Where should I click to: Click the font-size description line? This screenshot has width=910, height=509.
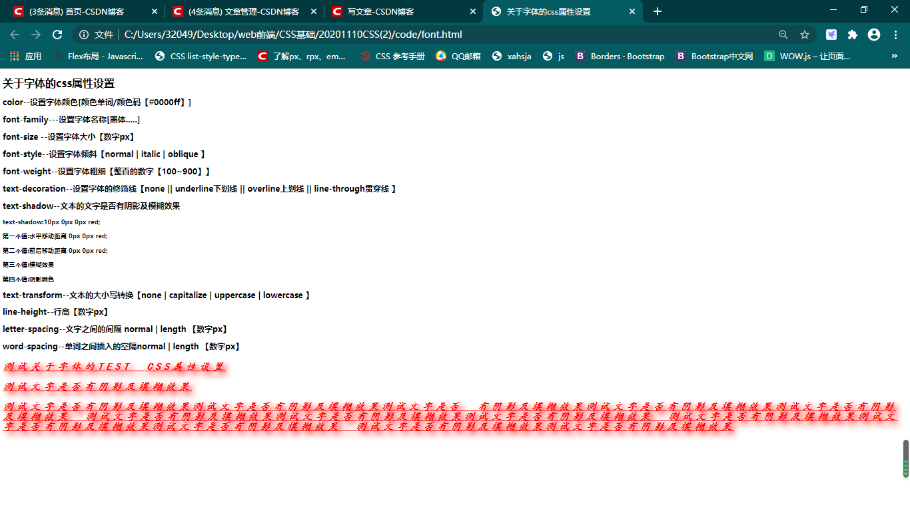pos(69,137)
